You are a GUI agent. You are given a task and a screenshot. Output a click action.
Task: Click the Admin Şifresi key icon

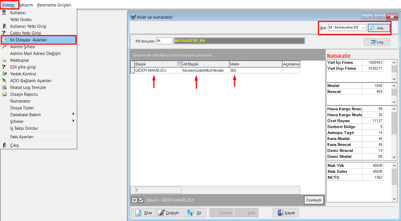click(x=4, y=47)
